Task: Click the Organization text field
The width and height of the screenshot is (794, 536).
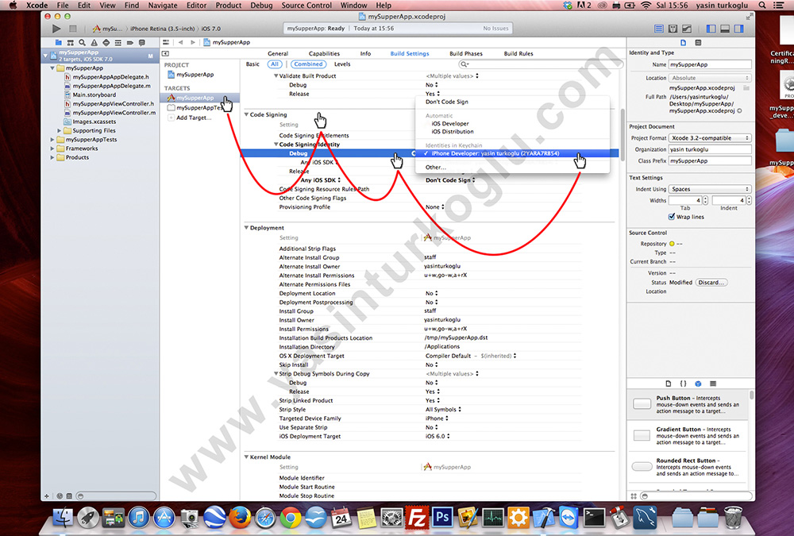Action: pos(710,149)
